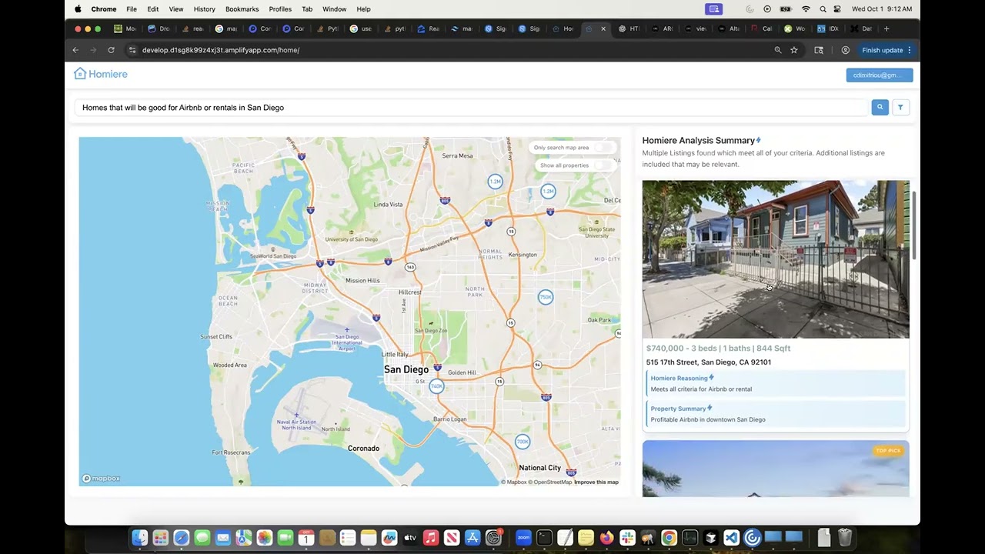Viewport: 985px width, 554px height.
Task: Click the mapbox logo link
Action: point(102,479)
